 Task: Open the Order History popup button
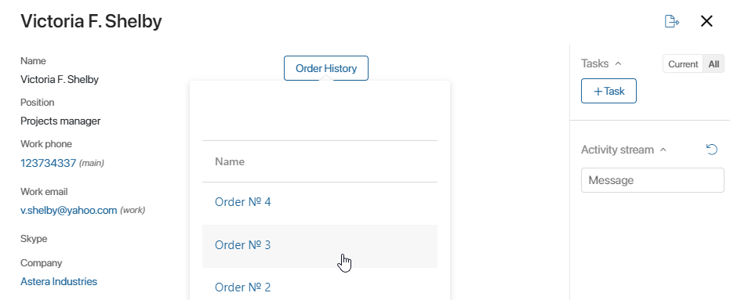[x=326, y=68]
